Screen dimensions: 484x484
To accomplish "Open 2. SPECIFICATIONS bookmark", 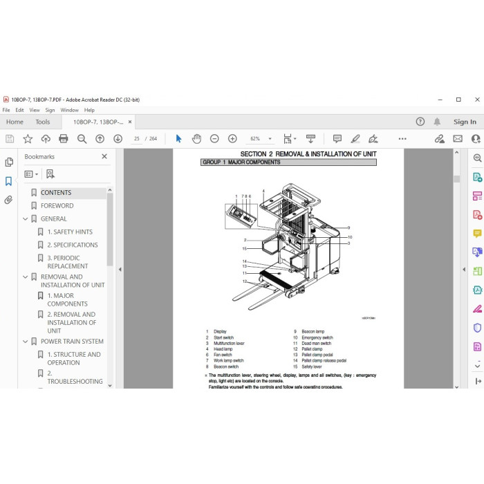I will tap(73, 245).
